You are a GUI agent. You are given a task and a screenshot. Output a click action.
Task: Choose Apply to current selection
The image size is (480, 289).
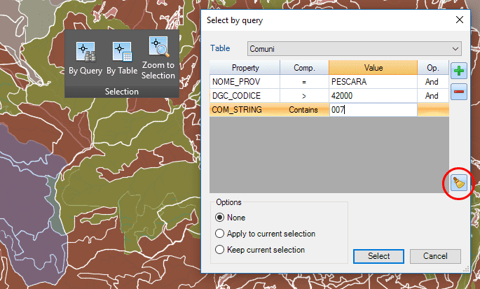(265, 234)
